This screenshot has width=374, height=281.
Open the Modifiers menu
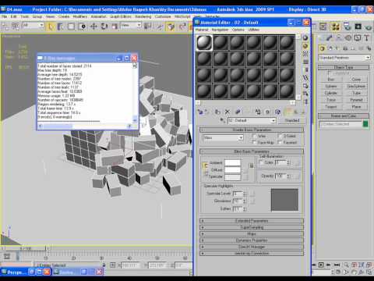tap(80, 16)
